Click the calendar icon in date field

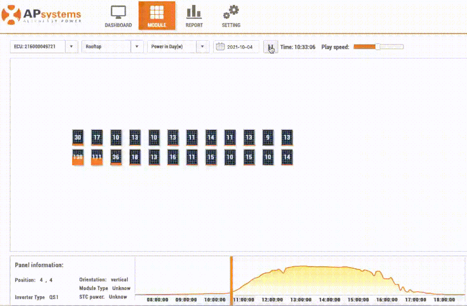coord(220,47)
